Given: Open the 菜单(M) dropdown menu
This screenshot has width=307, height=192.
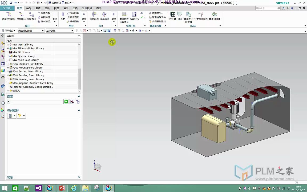Looking at the screenshot, I should coord(8,31).
